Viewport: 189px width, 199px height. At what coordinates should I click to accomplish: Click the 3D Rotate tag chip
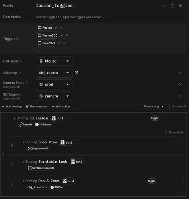43,125
